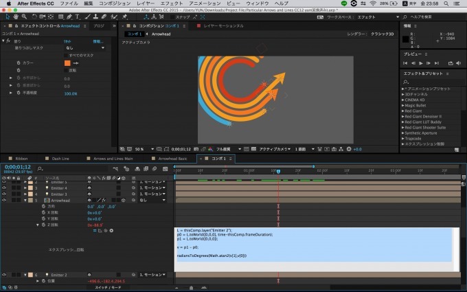Click the Z回転 stopwatch icon
The width and height of the screenshot is (467, 292).
43,225
